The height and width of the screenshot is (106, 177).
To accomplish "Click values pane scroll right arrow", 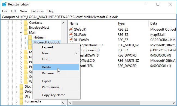I will (x=174, y=103).
